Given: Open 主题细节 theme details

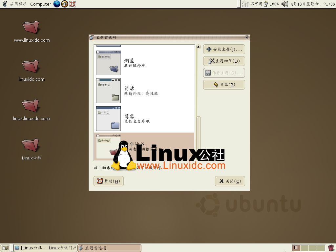Looking at the screenshot, I should [x=224, y=61].
